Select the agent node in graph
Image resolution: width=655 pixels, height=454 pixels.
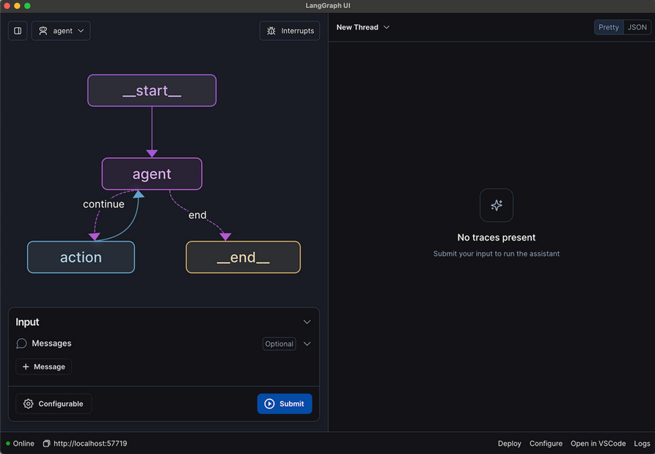[x=152, y=174]
